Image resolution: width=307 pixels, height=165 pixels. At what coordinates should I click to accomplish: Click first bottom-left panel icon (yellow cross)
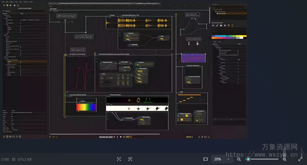pyautogui.click(x=4, y=136)
